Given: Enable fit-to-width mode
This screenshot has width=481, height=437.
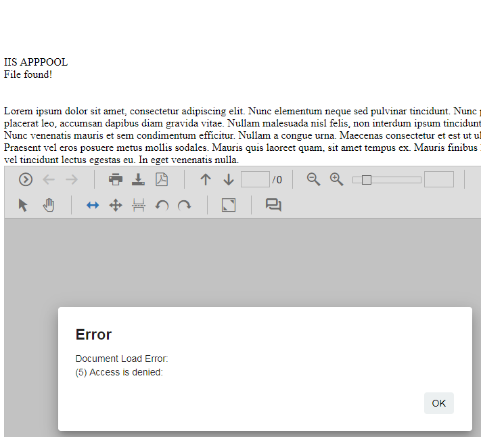Looking at the screenshot, I should 93,205.
